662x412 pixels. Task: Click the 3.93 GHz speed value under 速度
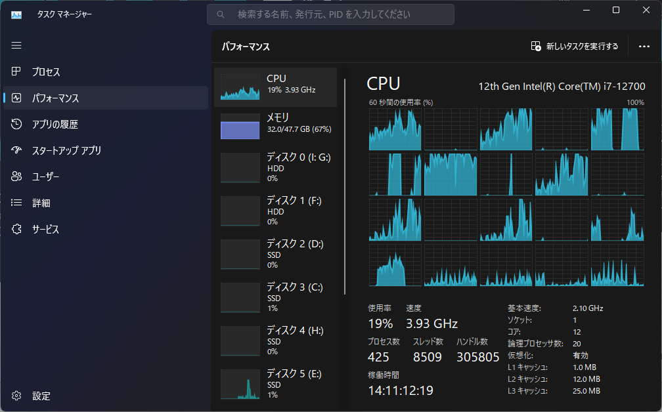(432, 323)
